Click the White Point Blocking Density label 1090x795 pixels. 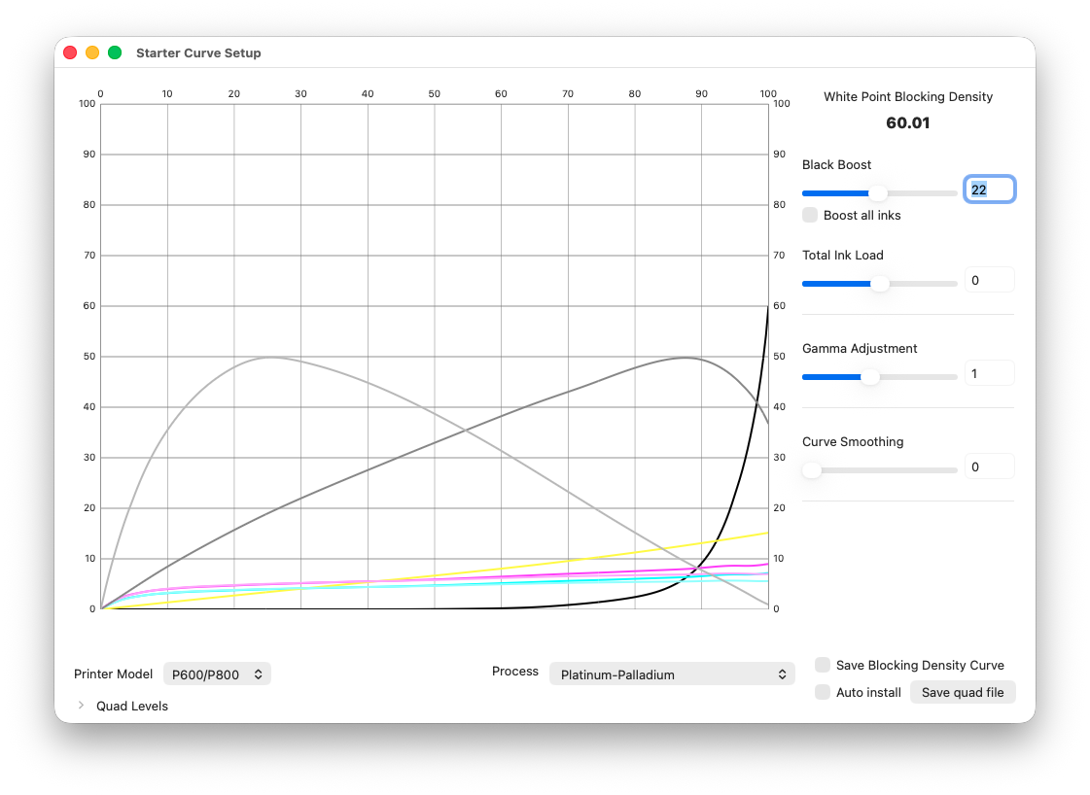(x=908, y=96)
